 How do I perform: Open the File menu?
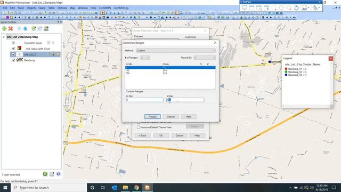[x=5, y=8]
